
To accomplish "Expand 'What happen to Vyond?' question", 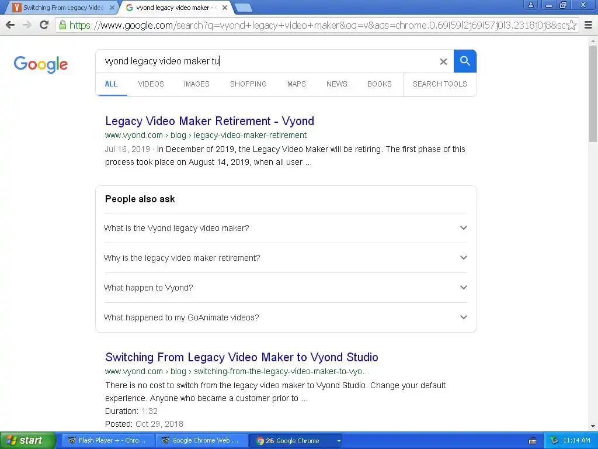I will pos(286,288).
